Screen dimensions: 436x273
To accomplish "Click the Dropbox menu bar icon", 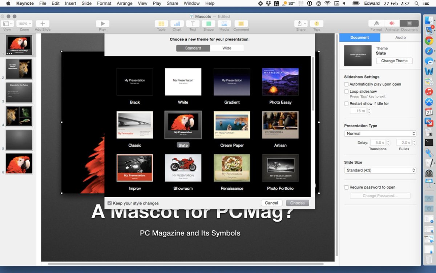I will [268, 3].
